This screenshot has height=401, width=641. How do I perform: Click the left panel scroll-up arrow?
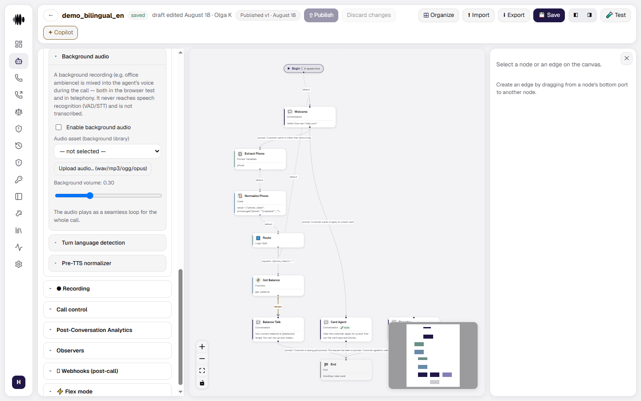[x=180, y=53]
